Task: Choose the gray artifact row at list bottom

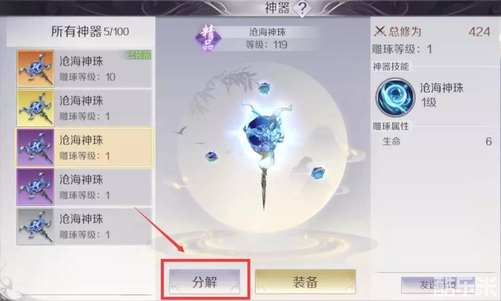Action: tap(84, 226)
